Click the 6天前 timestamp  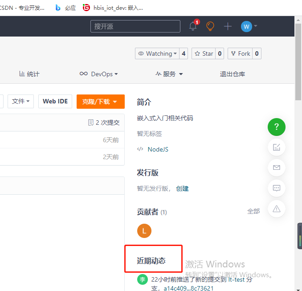point(111,140)
